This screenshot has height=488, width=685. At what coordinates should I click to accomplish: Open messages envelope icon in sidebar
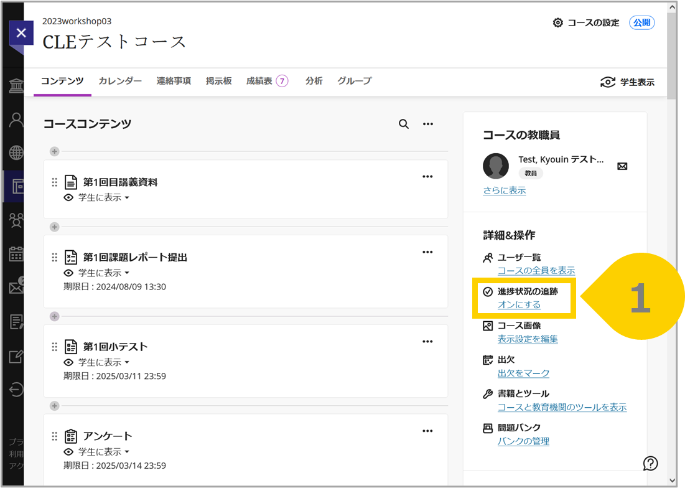[16, 286]
